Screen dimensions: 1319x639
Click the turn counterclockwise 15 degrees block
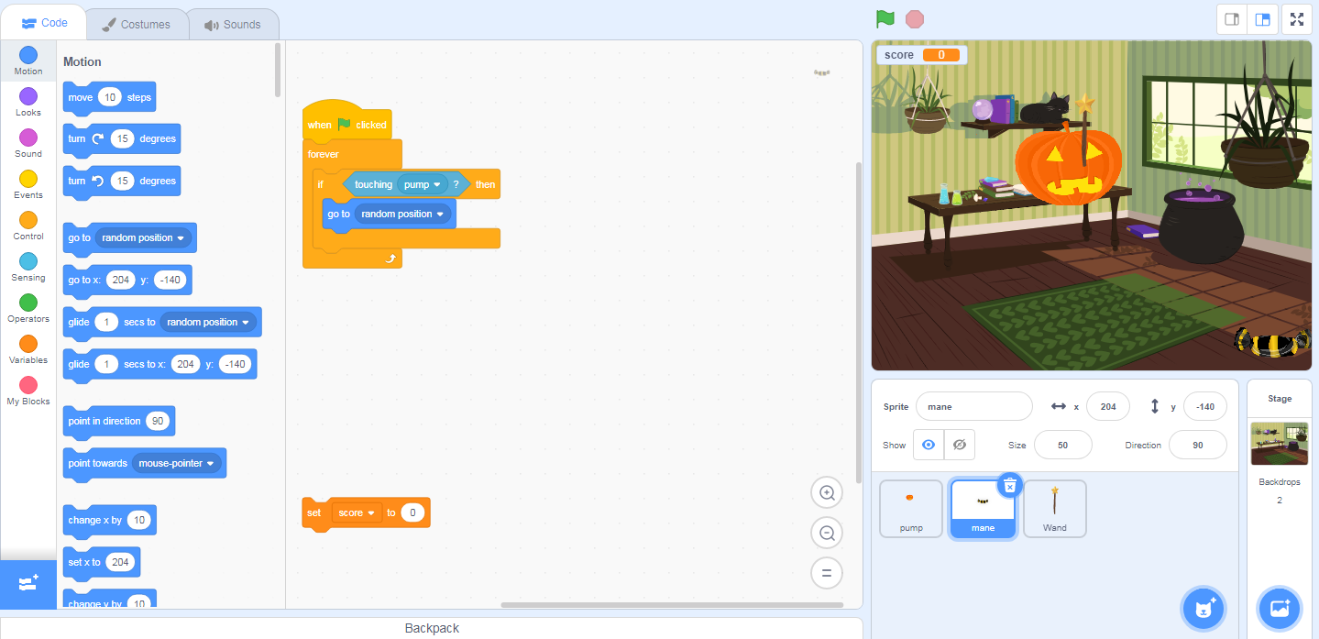tap(122, 182)
